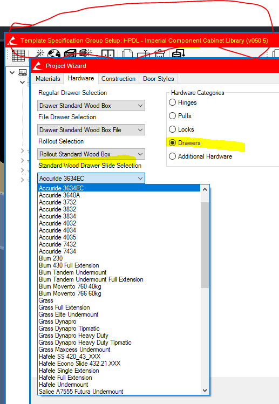Choose Accuride 7434 from the list
The height and width of the screenshot is (404, 279).
pos(119,251)
